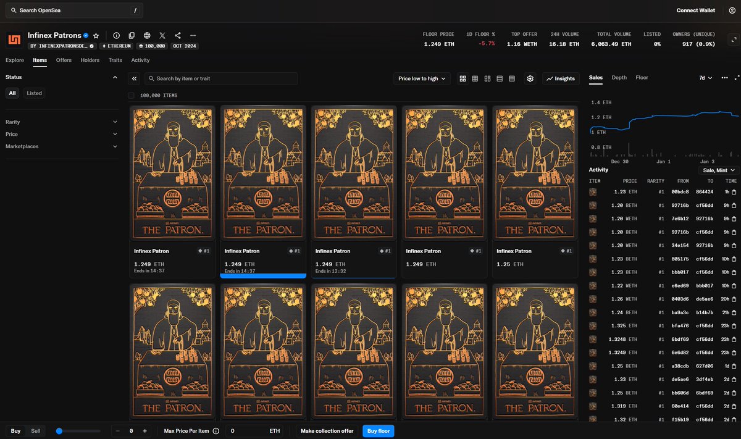Select the Sell mode toggle

[x=36, y=431]
